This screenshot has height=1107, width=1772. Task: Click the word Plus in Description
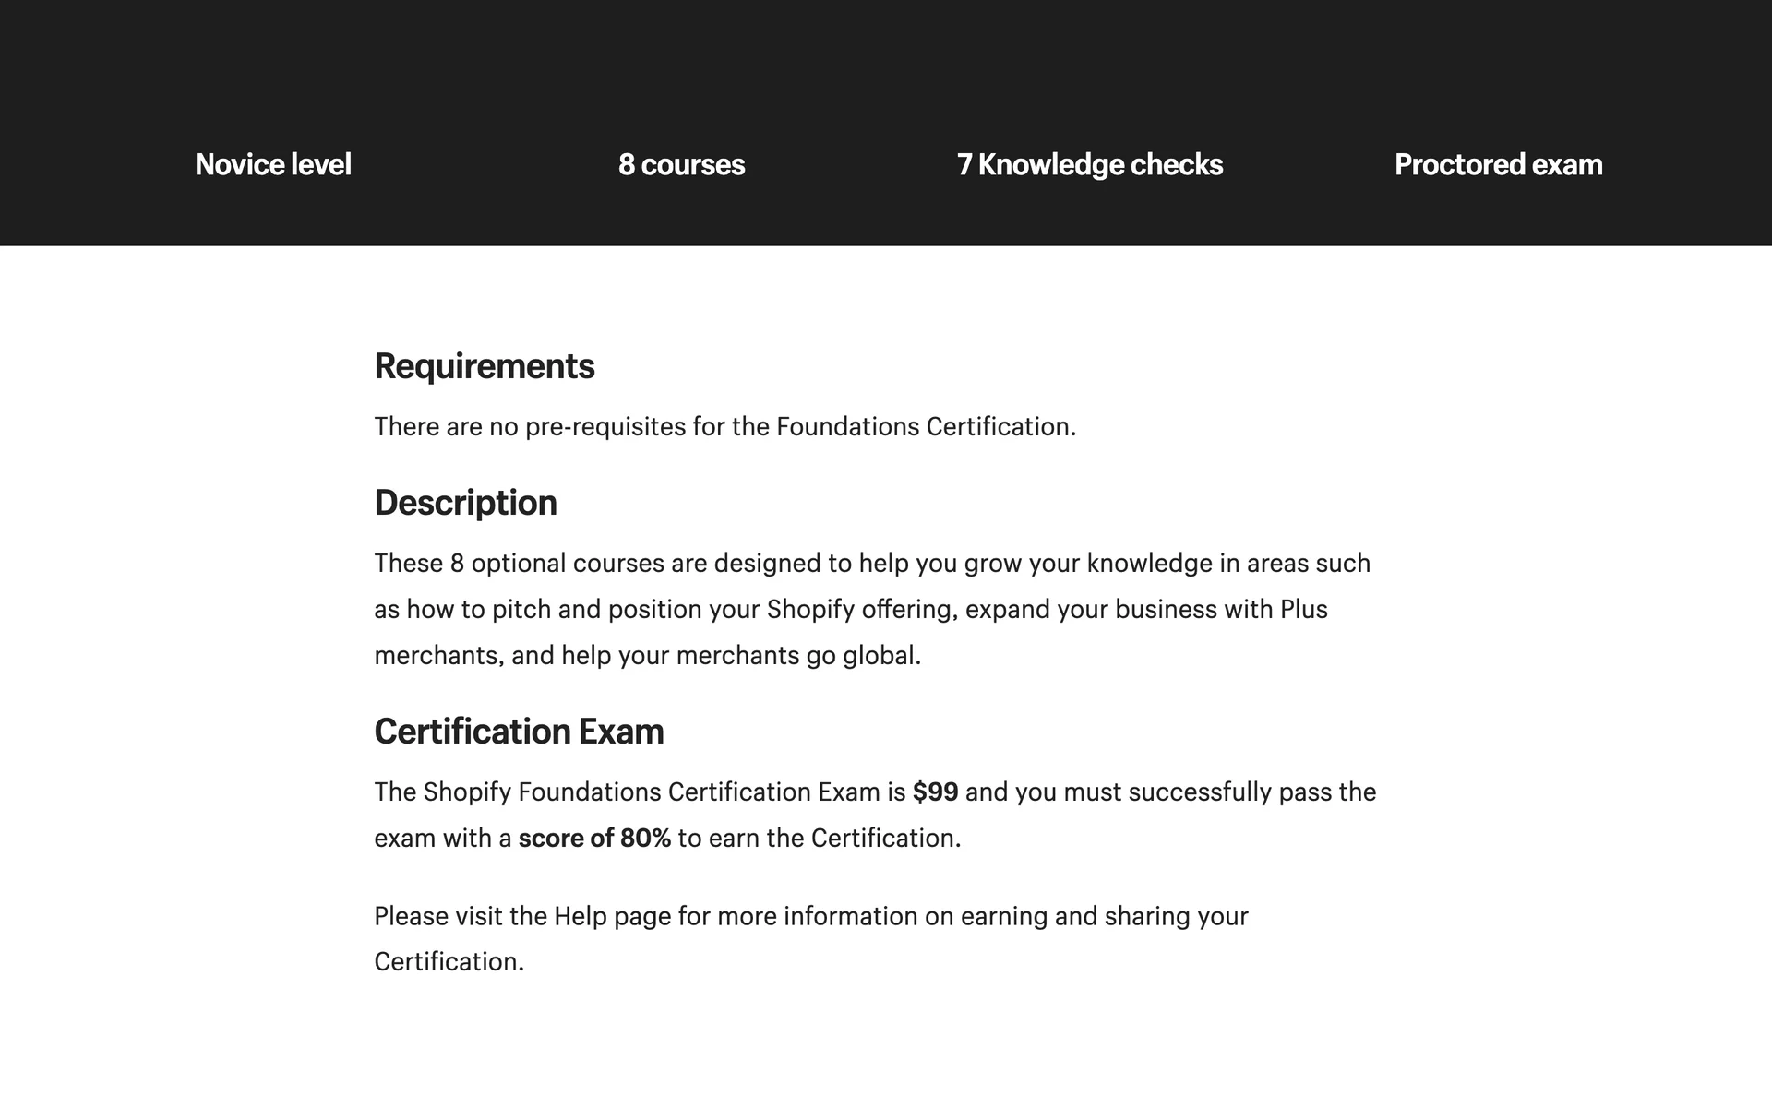tap(1303, 610)
